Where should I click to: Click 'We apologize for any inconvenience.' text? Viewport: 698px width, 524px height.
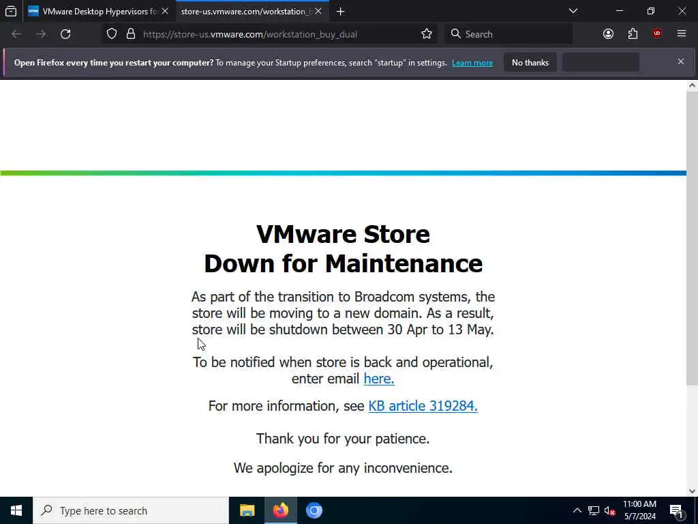point(343,468)
